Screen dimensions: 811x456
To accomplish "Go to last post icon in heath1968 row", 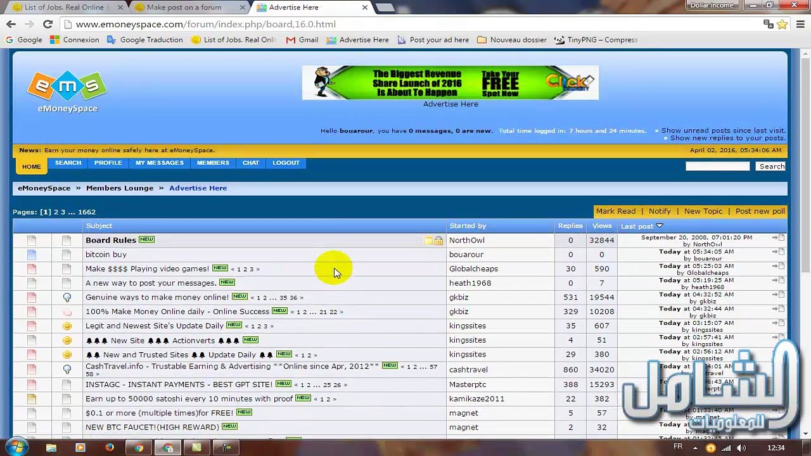I will (x=778, y=281).
